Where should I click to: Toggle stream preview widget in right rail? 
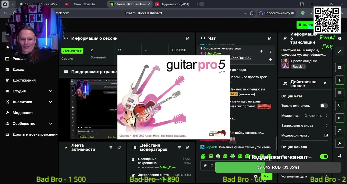pos(340,67)
